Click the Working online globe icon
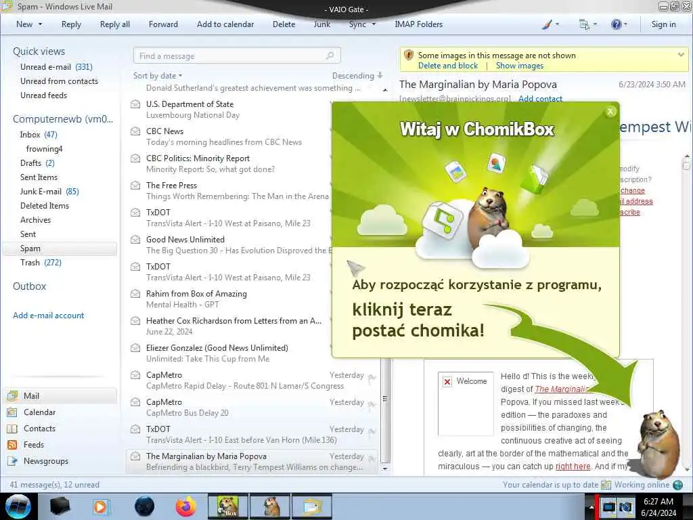 (677, 485)
